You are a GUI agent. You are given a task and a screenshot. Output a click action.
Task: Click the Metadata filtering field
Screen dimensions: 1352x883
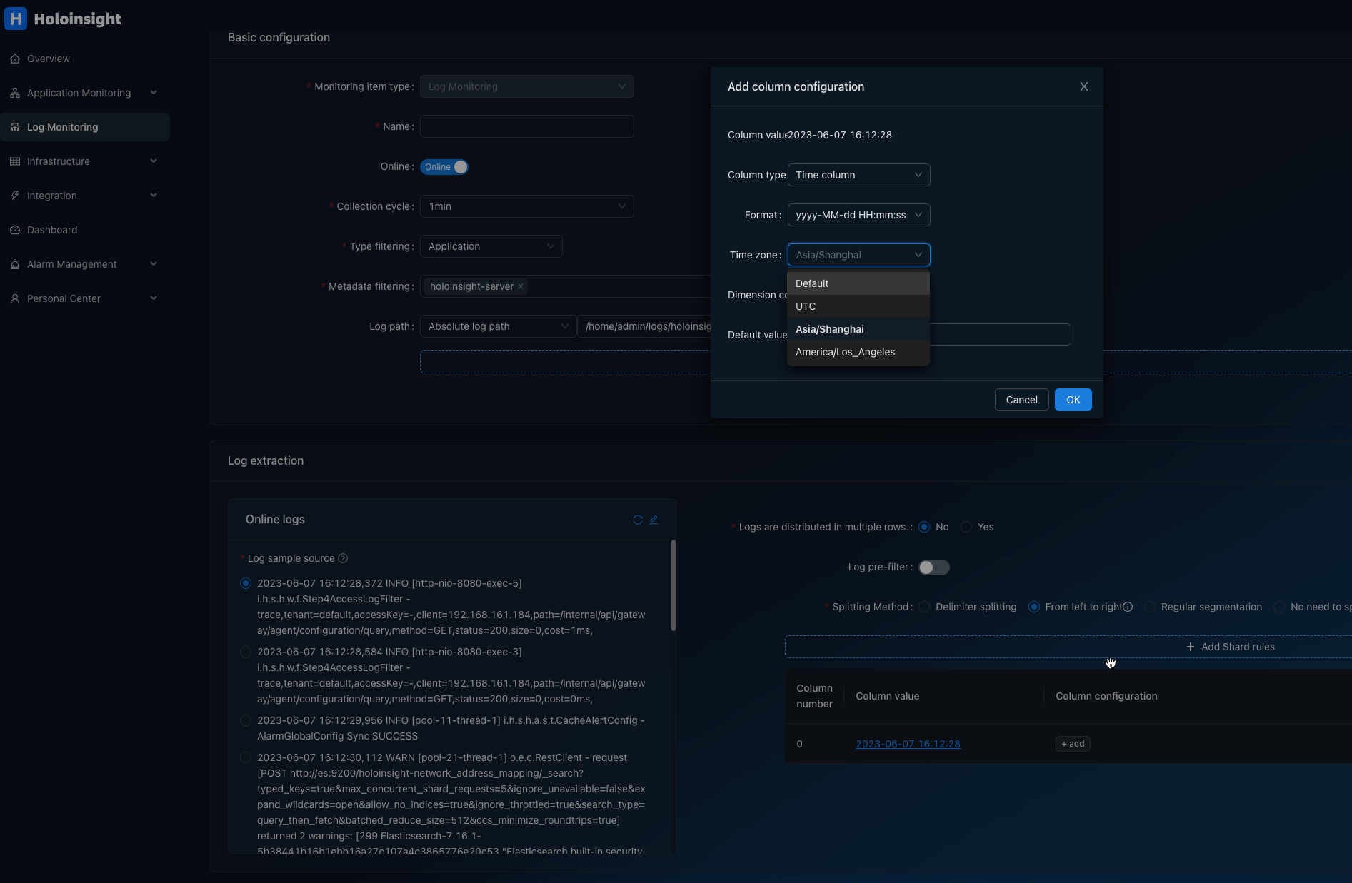click(566, 286)
